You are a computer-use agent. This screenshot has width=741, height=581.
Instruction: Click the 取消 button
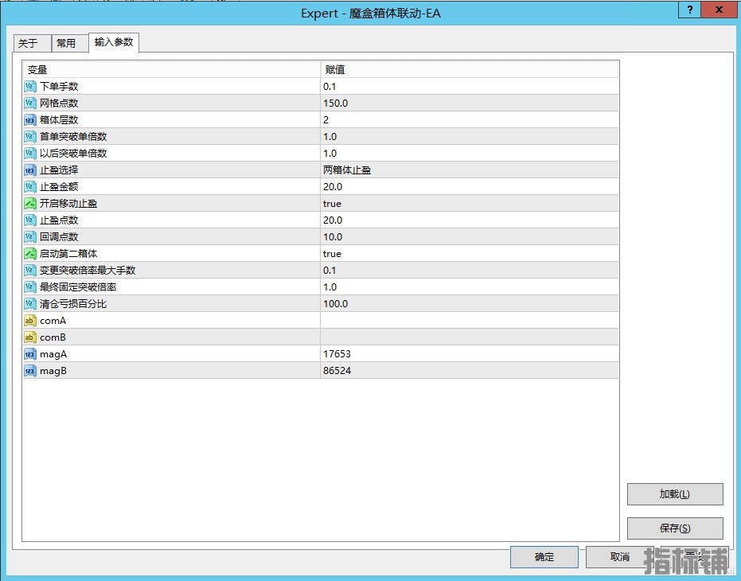point(619,557)
